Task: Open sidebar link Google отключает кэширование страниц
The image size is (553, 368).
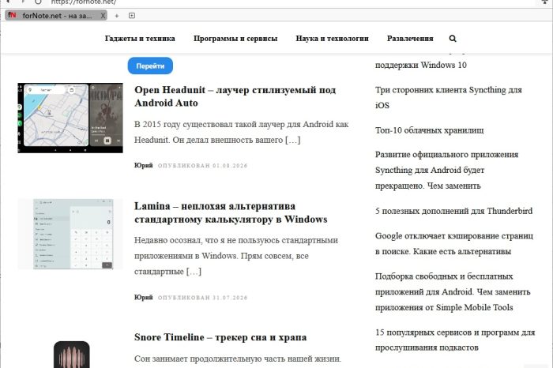Action: point(454,243)
